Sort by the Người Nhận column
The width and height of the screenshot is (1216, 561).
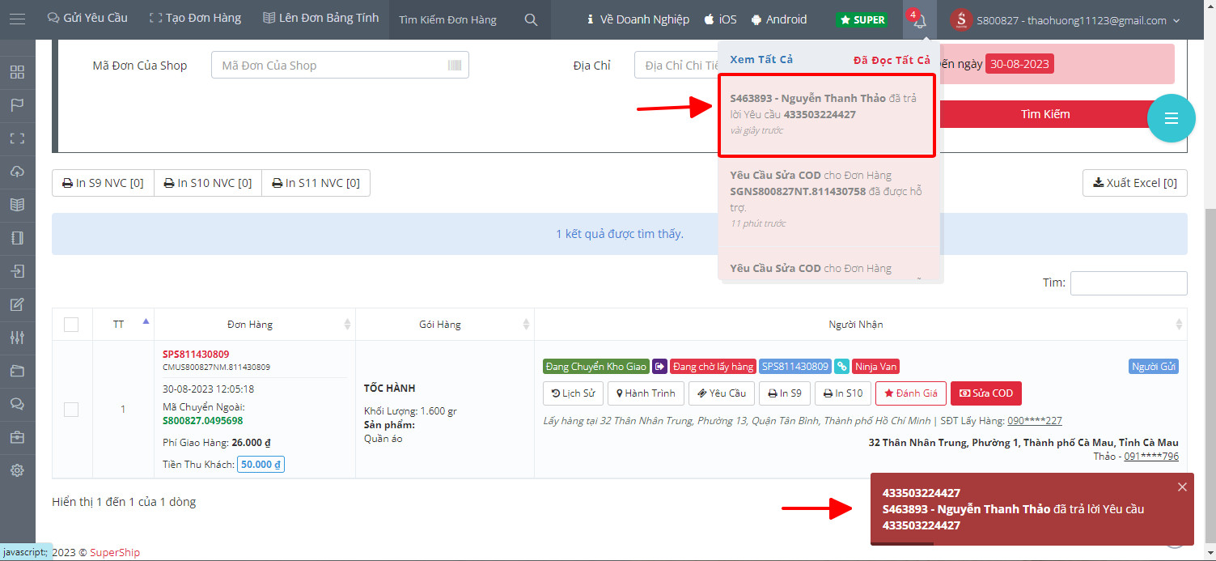[x=861, y=325]
